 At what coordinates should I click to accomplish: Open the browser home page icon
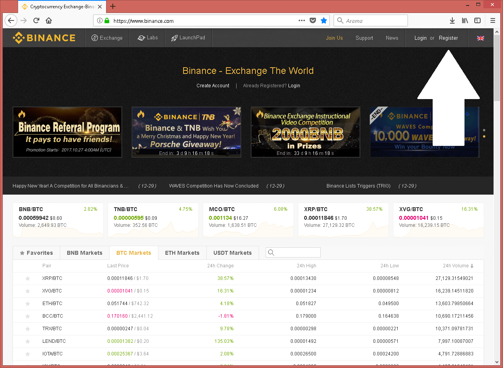pyautogui.click(x=49, y=20)
